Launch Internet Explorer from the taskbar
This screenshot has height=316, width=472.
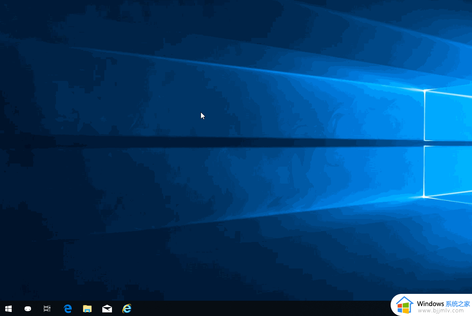coord(127,308)
